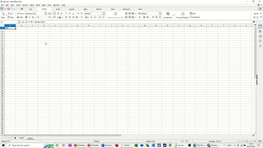The image size is (263, 148).
Task: Click the font color A swatch
Action: click(x=60, y=17)
